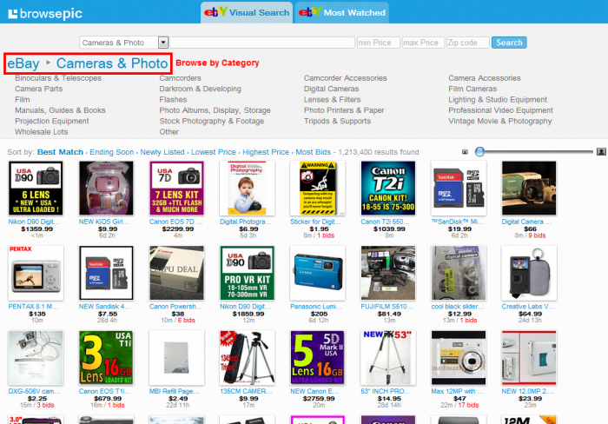Open the Camcorders category

pos(180,78)
